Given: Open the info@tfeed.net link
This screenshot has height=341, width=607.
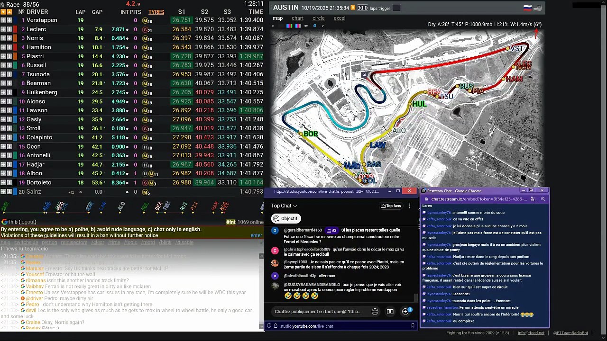Looking at the screenshot, I should 531,333.
